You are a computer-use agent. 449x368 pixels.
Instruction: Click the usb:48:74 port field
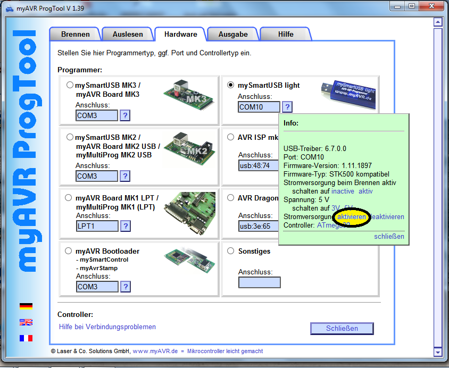click(259, 165)
